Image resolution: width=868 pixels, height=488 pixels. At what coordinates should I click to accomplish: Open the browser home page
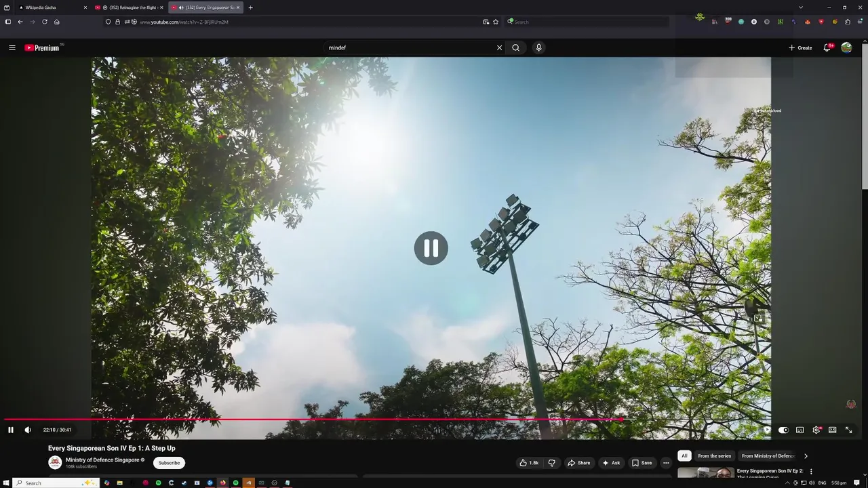click(57, 22)
